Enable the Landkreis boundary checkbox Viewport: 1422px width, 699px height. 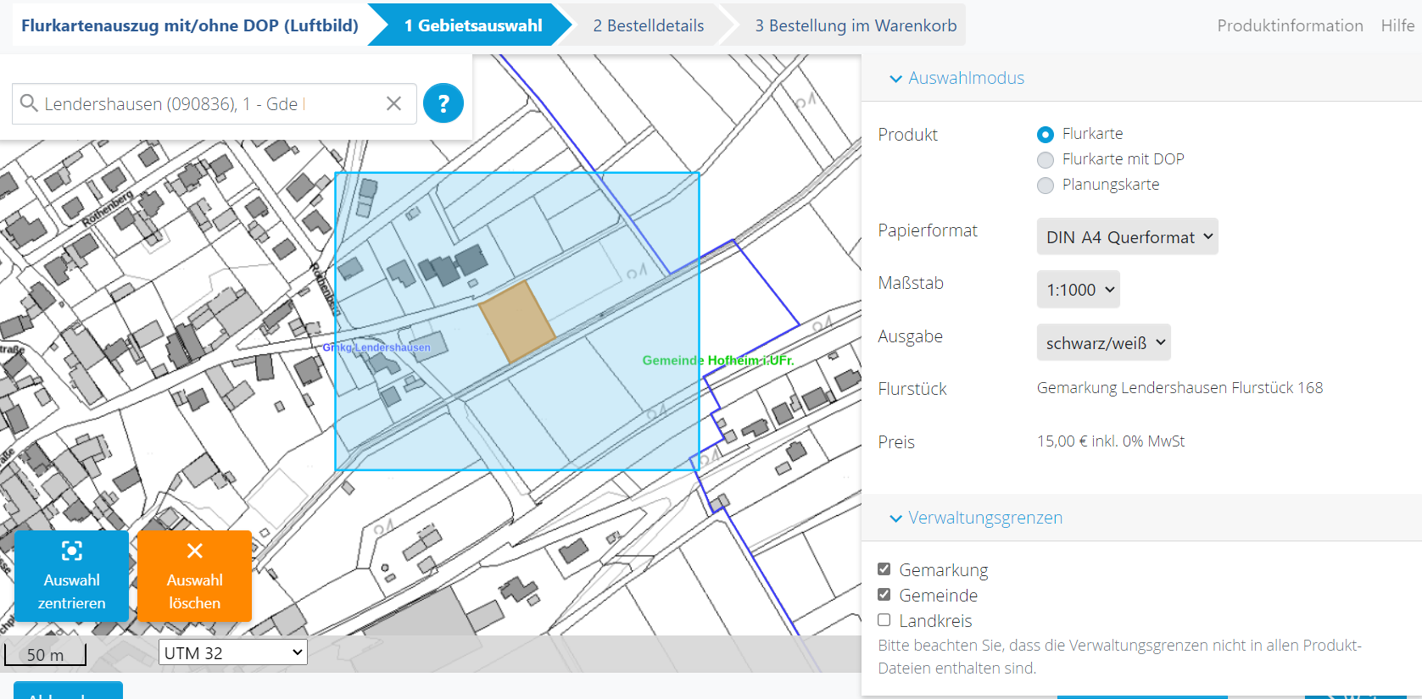click(x=884, y=620)
